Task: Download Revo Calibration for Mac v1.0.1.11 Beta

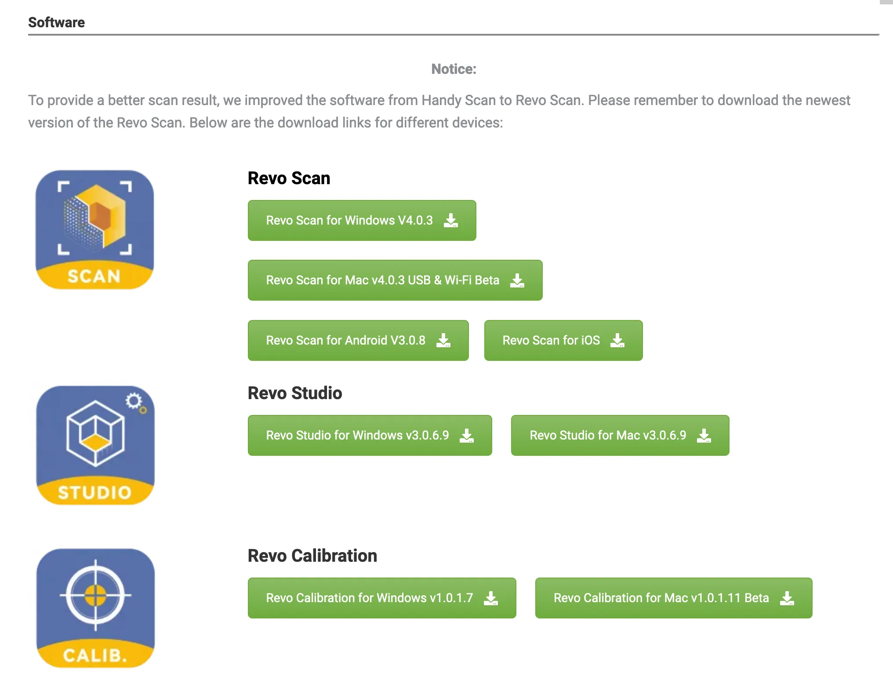Action: tap(674, 598)
